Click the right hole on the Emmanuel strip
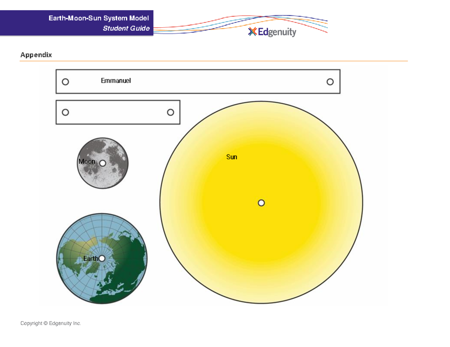The height and width of the screenshot is (347, 450). [330, 81]
